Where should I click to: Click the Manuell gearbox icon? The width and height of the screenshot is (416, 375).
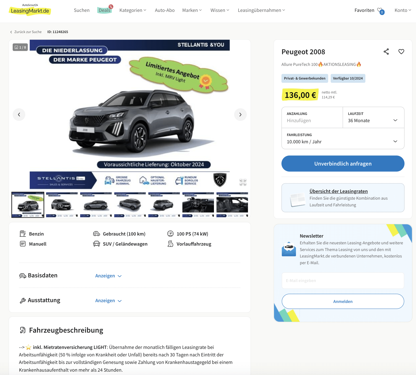click(x=23, y=244)
